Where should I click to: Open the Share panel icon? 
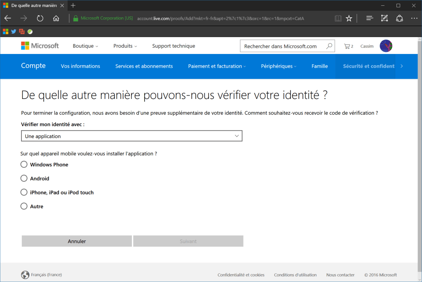tap(399, 18)
